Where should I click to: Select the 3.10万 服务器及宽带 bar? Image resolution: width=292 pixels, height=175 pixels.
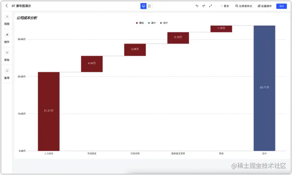[x=178, y=38]
